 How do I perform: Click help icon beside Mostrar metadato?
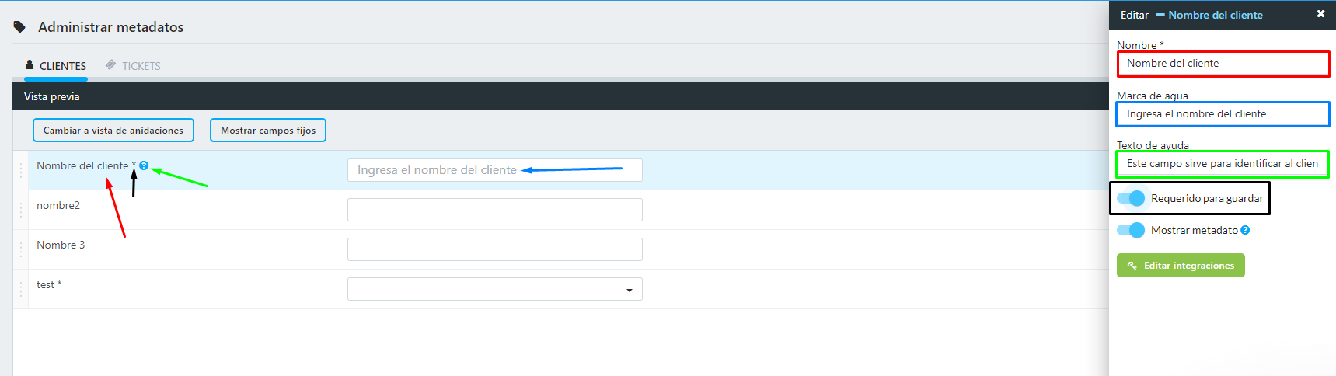tap(1245, 230)
